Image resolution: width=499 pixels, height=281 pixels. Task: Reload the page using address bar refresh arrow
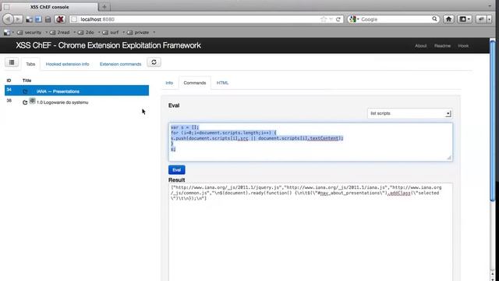pyautogui.click(x=338, y=20)
